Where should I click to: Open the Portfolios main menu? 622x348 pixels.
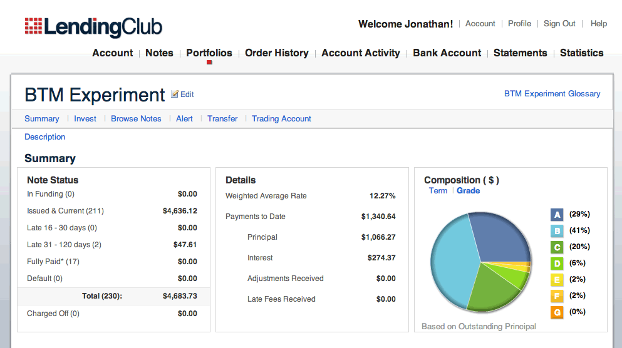209,53
